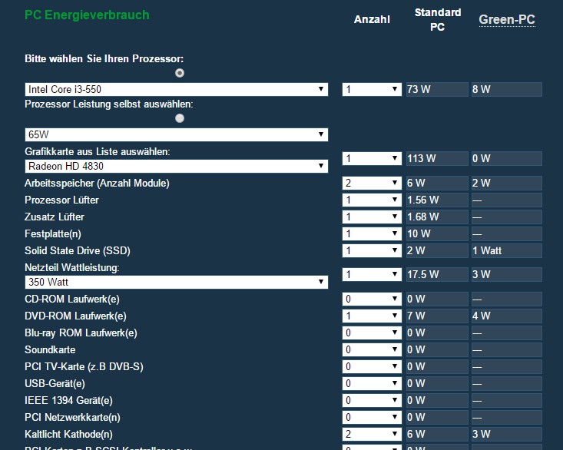Click the Green-PC column header link
The height and width of the screenshot is (450, 563).
pos(507,20)
